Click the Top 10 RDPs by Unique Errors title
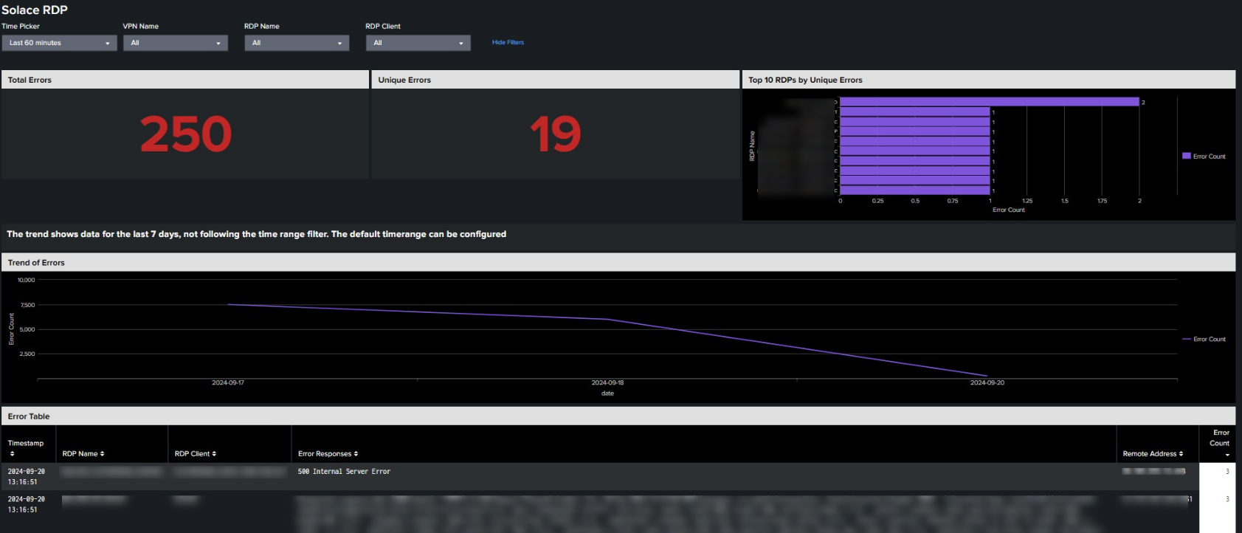Viewport: 1242px width, 533px height. pyautogui.click(x=805, y=80)
